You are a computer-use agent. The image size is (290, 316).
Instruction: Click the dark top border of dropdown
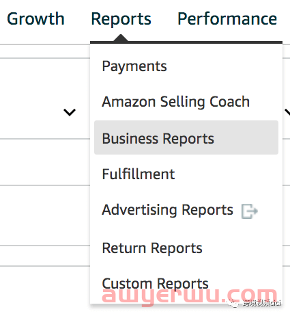tap(186, 42)
